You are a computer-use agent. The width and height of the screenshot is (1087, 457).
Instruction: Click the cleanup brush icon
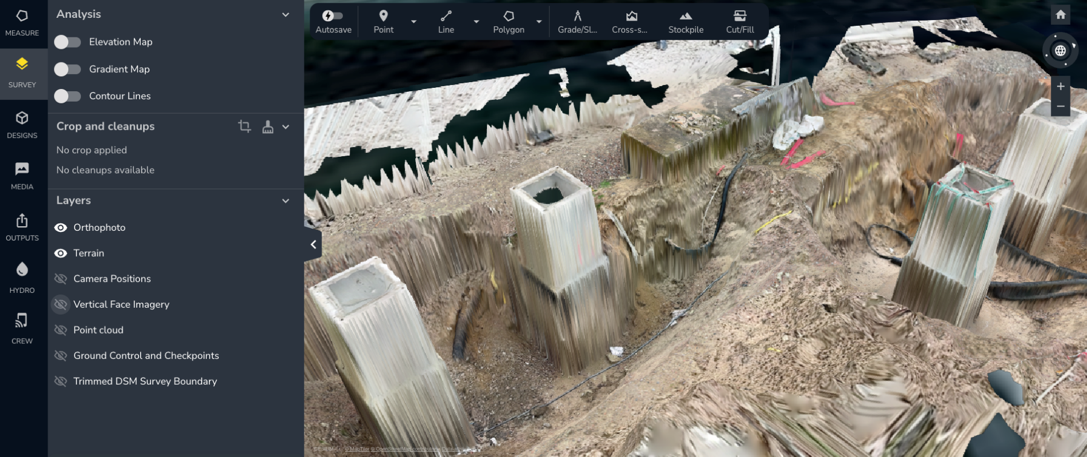(x=268, y=126)
